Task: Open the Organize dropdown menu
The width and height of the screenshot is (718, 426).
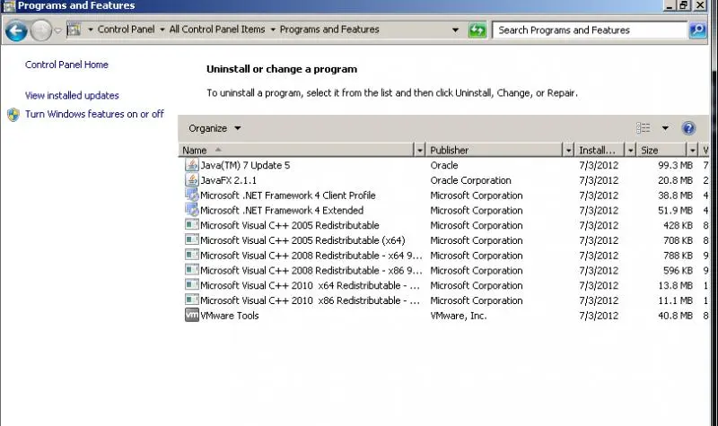Action: tap(215, 128)
